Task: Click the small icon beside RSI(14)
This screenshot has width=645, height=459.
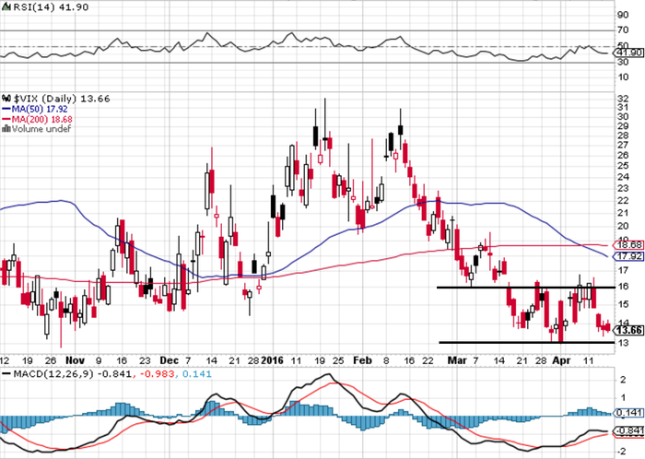Action: click(7, 7)
